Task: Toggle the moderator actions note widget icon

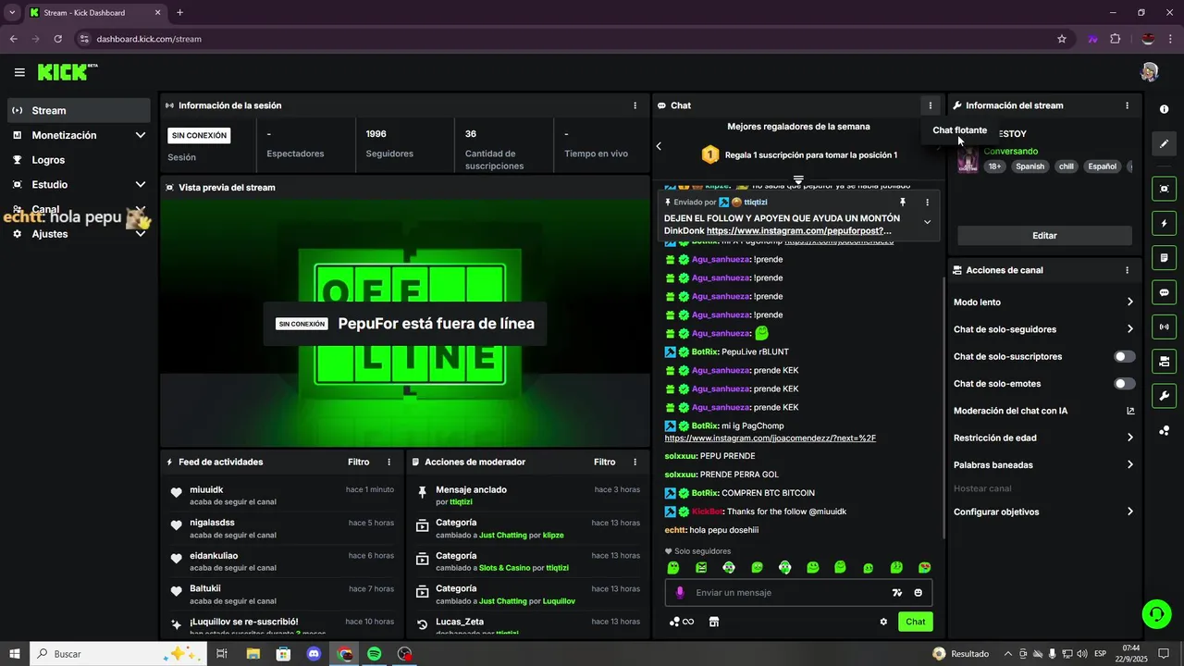Action: 1164,257
